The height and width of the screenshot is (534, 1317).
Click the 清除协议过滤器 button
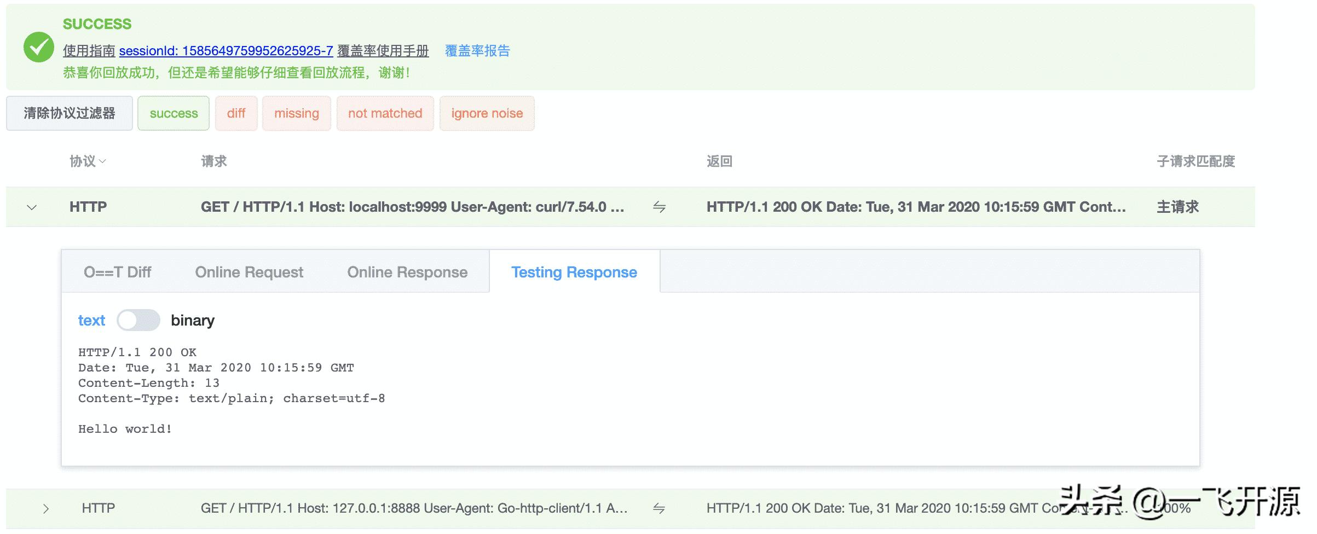[x=69, y=113]
